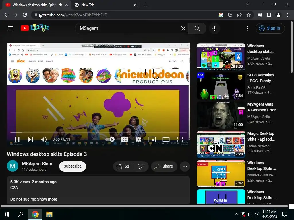Open taskbar volume control
Screen dimensions: 294x220
pos(257,214)
